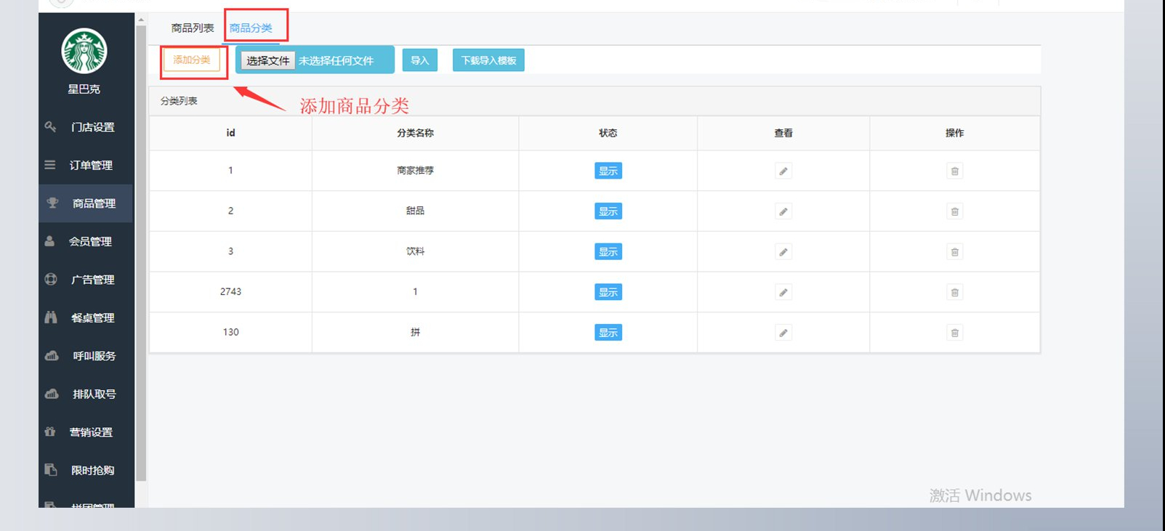Click the id cell 2743

(230, 292)
